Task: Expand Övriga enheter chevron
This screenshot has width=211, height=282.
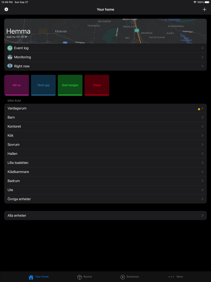Action: click(202, 199)
